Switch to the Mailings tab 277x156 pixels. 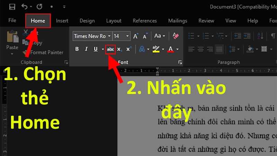[178, 21]
